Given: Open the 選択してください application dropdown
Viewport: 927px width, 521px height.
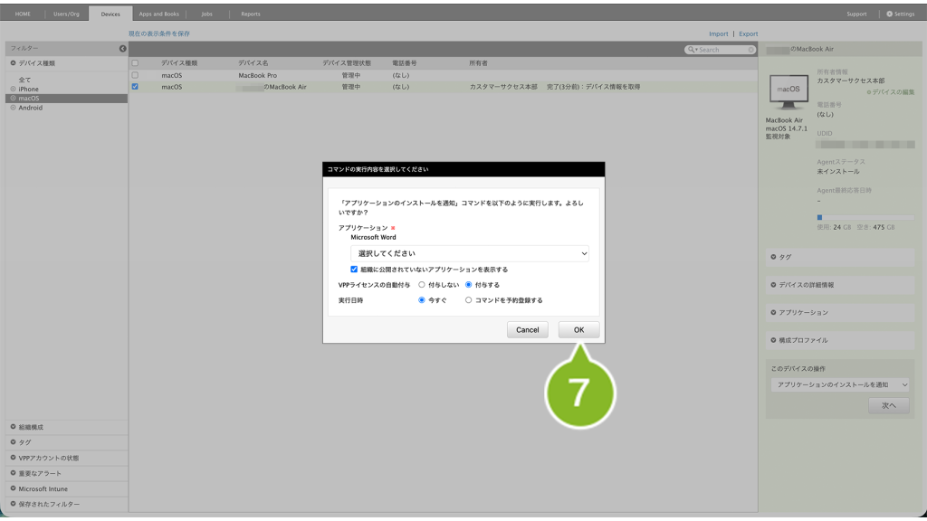Looking at the screenshot, I should [x=470, y=253].
